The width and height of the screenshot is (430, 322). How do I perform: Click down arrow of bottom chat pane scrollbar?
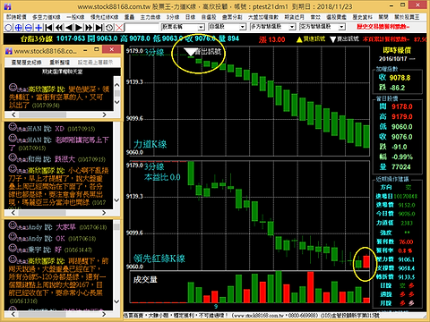(117, 301)
